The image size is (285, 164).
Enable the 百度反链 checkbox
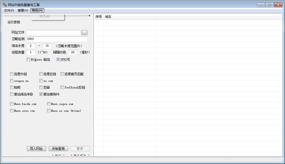tap(41, 74)
